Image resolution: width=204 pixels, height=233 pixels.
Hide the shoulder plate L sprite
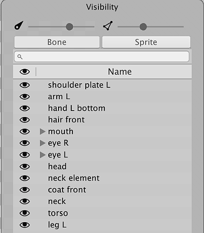24,85
